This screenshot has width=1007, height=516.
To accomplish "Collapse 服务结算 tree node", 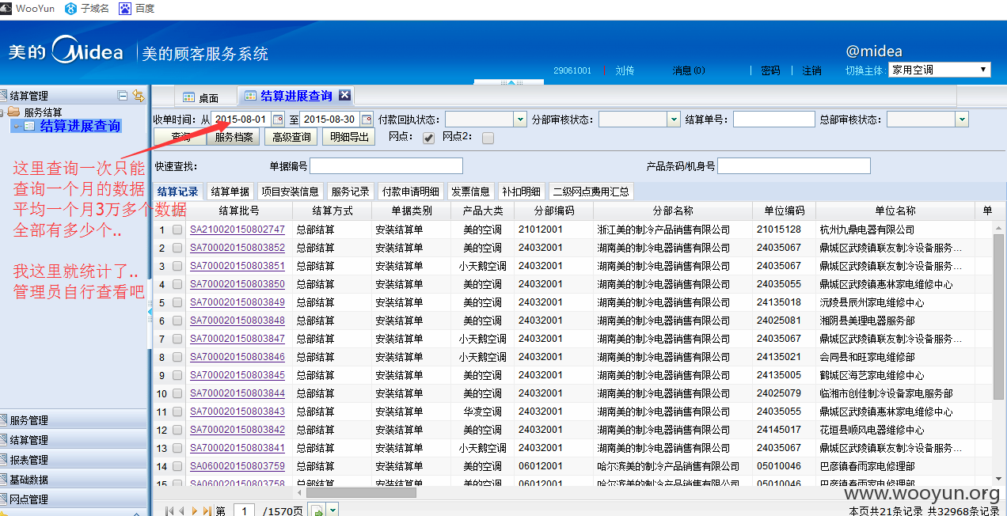I will pyautogui.click(x=3, y=112).
